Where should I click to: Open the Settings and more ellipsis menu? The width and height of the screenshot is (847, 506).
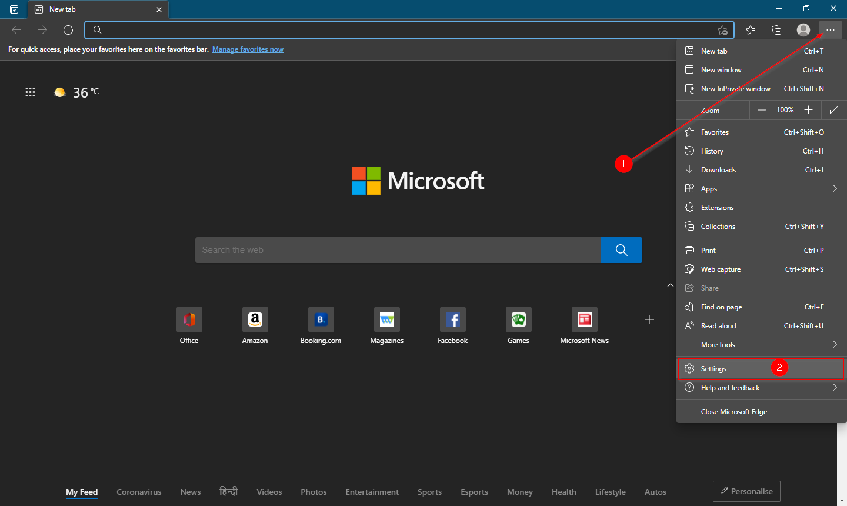(830, 30)
